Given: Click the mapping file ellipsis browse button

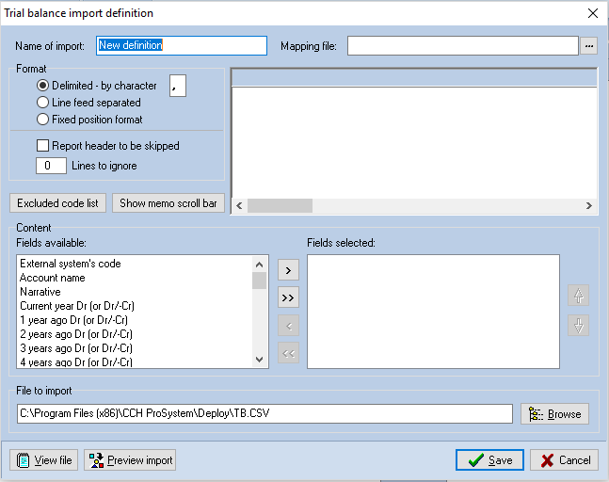Looking at the screenshot, I should coord(589,46).
